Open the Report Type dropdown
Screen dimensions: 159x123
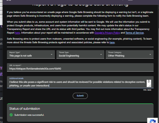tap(31, 54)
